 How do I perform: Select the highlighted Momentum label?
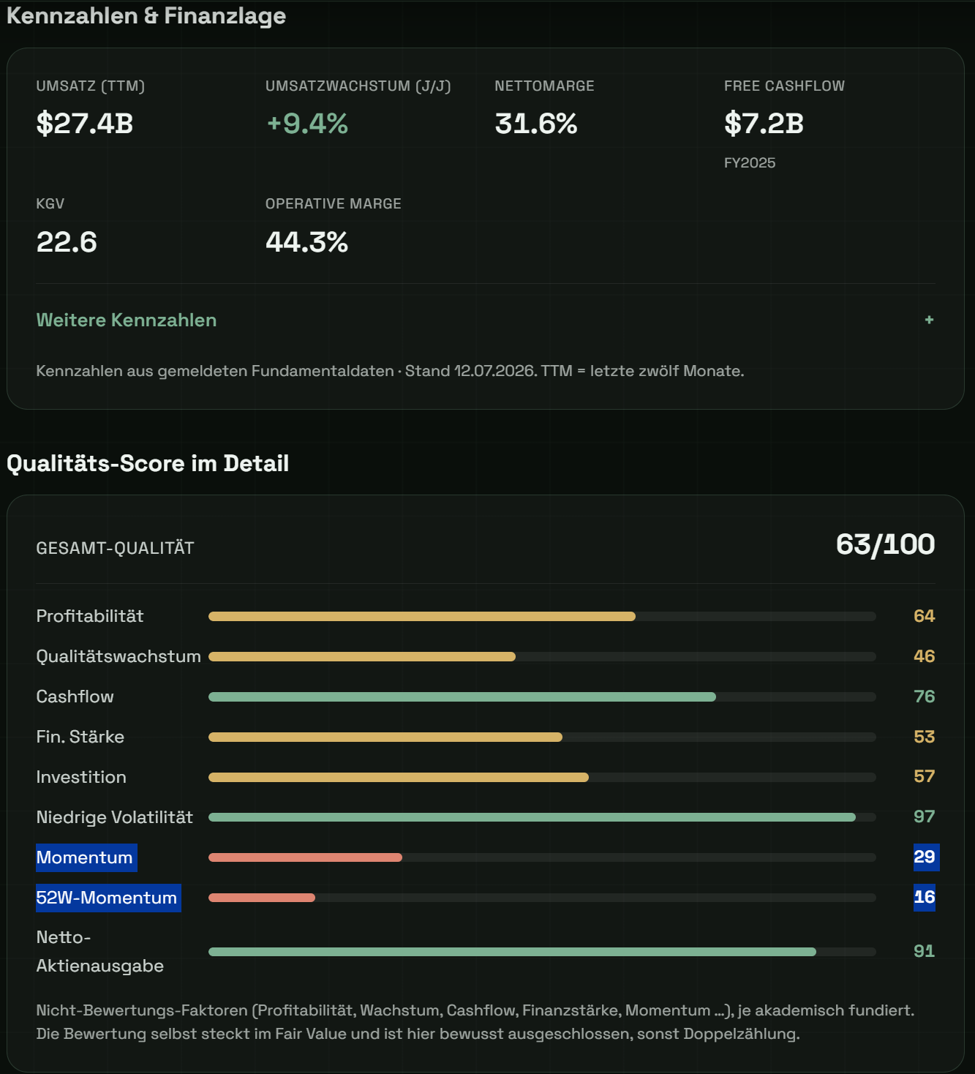click(x=86, y=857)
